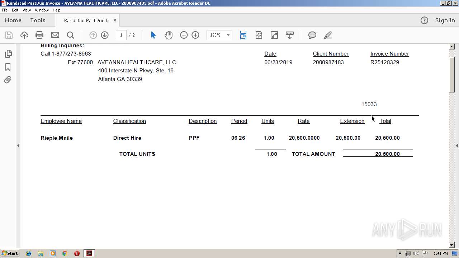This screenshot has height=258, width=459.
Task: Open the View menu
Action: 27,10
